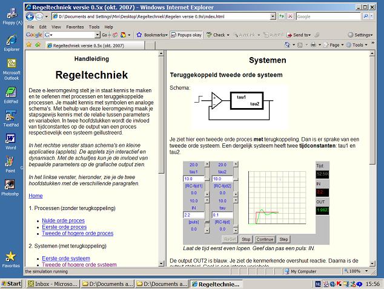
Task: Expand the Check spelling dropdown
Action: pos(228,35)
